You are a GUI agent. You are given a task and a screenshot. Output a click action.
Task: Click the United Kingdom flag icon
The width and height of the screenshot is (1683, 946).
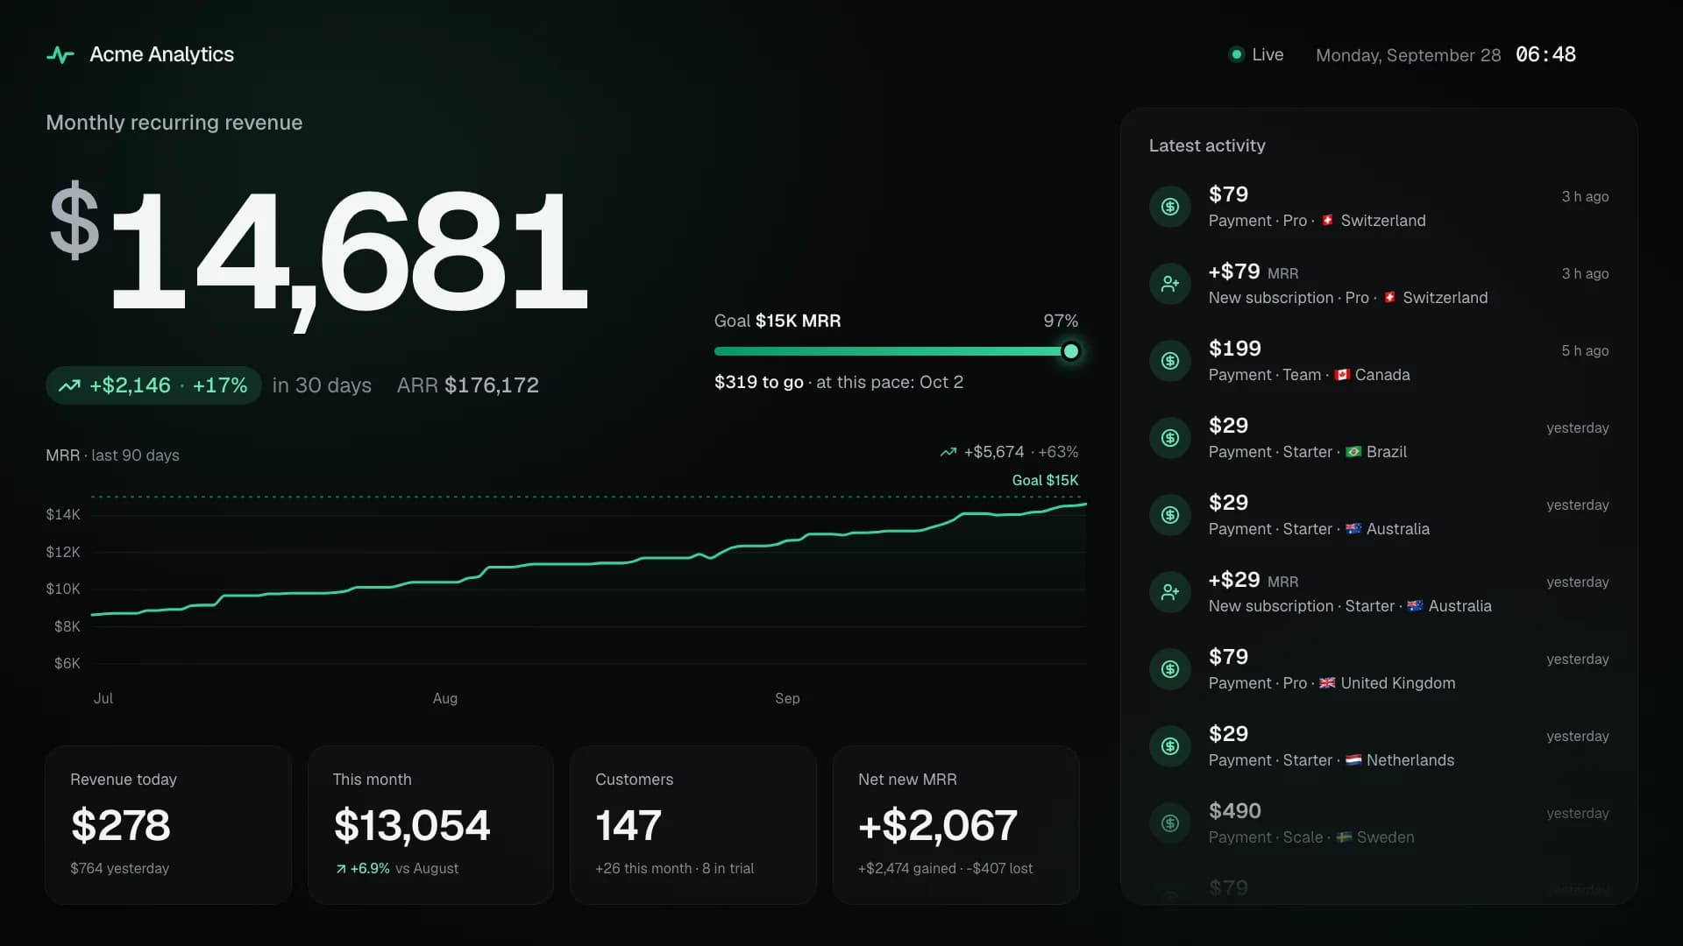tap(1327, 683)
